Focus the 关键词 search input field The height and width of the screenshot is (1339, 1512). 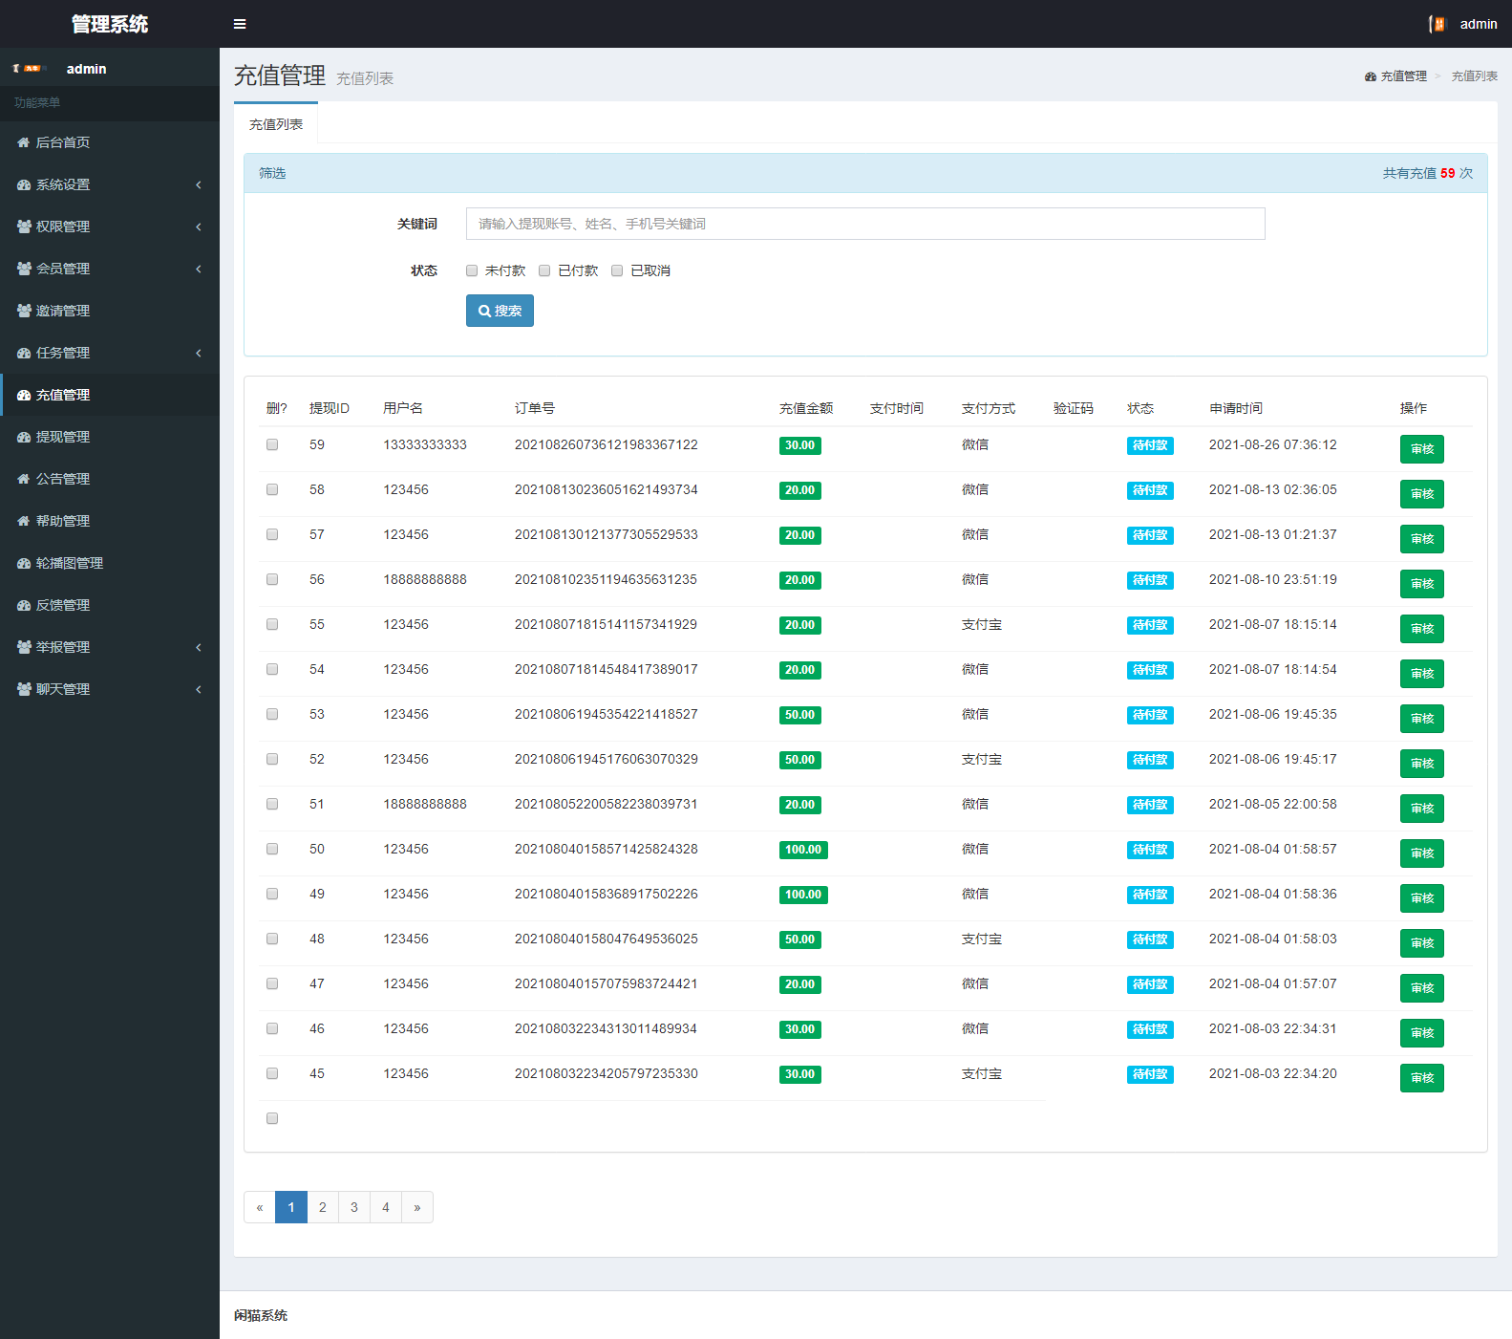[864, 224]
